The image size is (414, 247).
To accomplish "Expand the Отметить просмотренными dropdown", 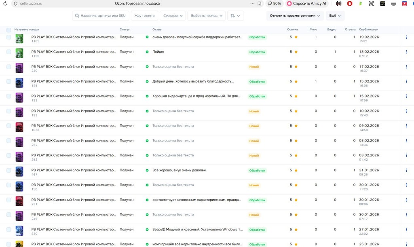I will tap(295, 16).
